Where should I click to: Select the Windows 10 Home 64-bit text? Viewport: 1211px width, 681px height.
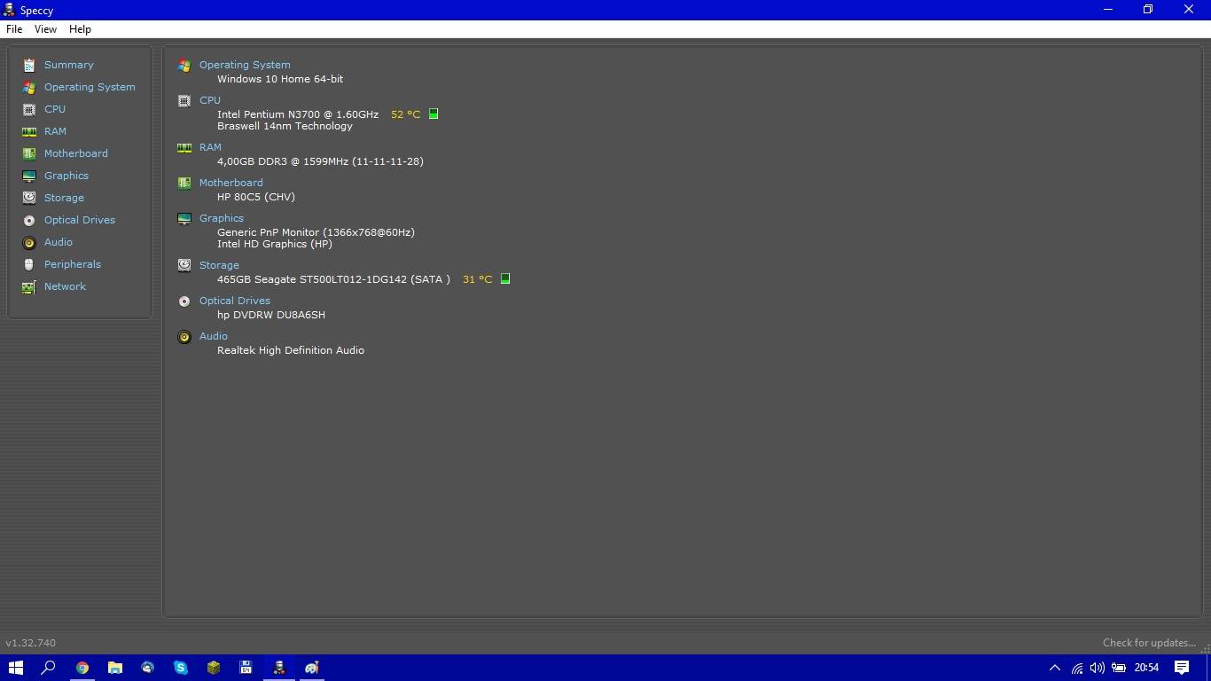(x=280, y=79)
